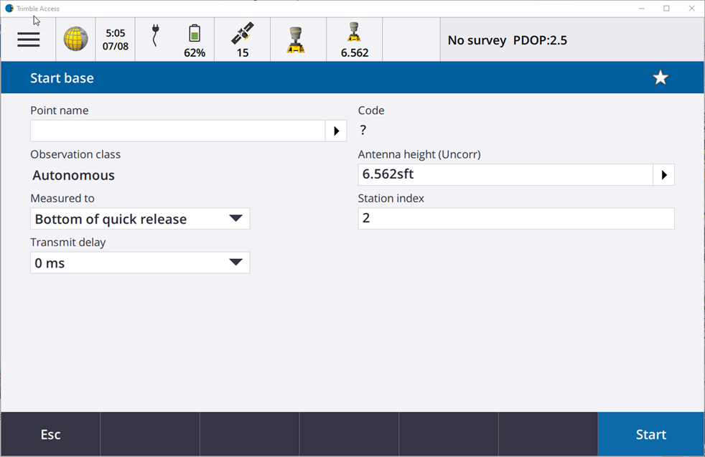Click into the Point name field
705x457 pixels.
tap(178, 131)
